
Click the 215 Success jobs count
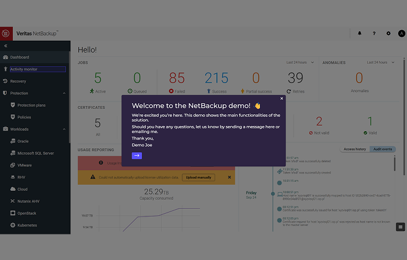click(216, 78)
